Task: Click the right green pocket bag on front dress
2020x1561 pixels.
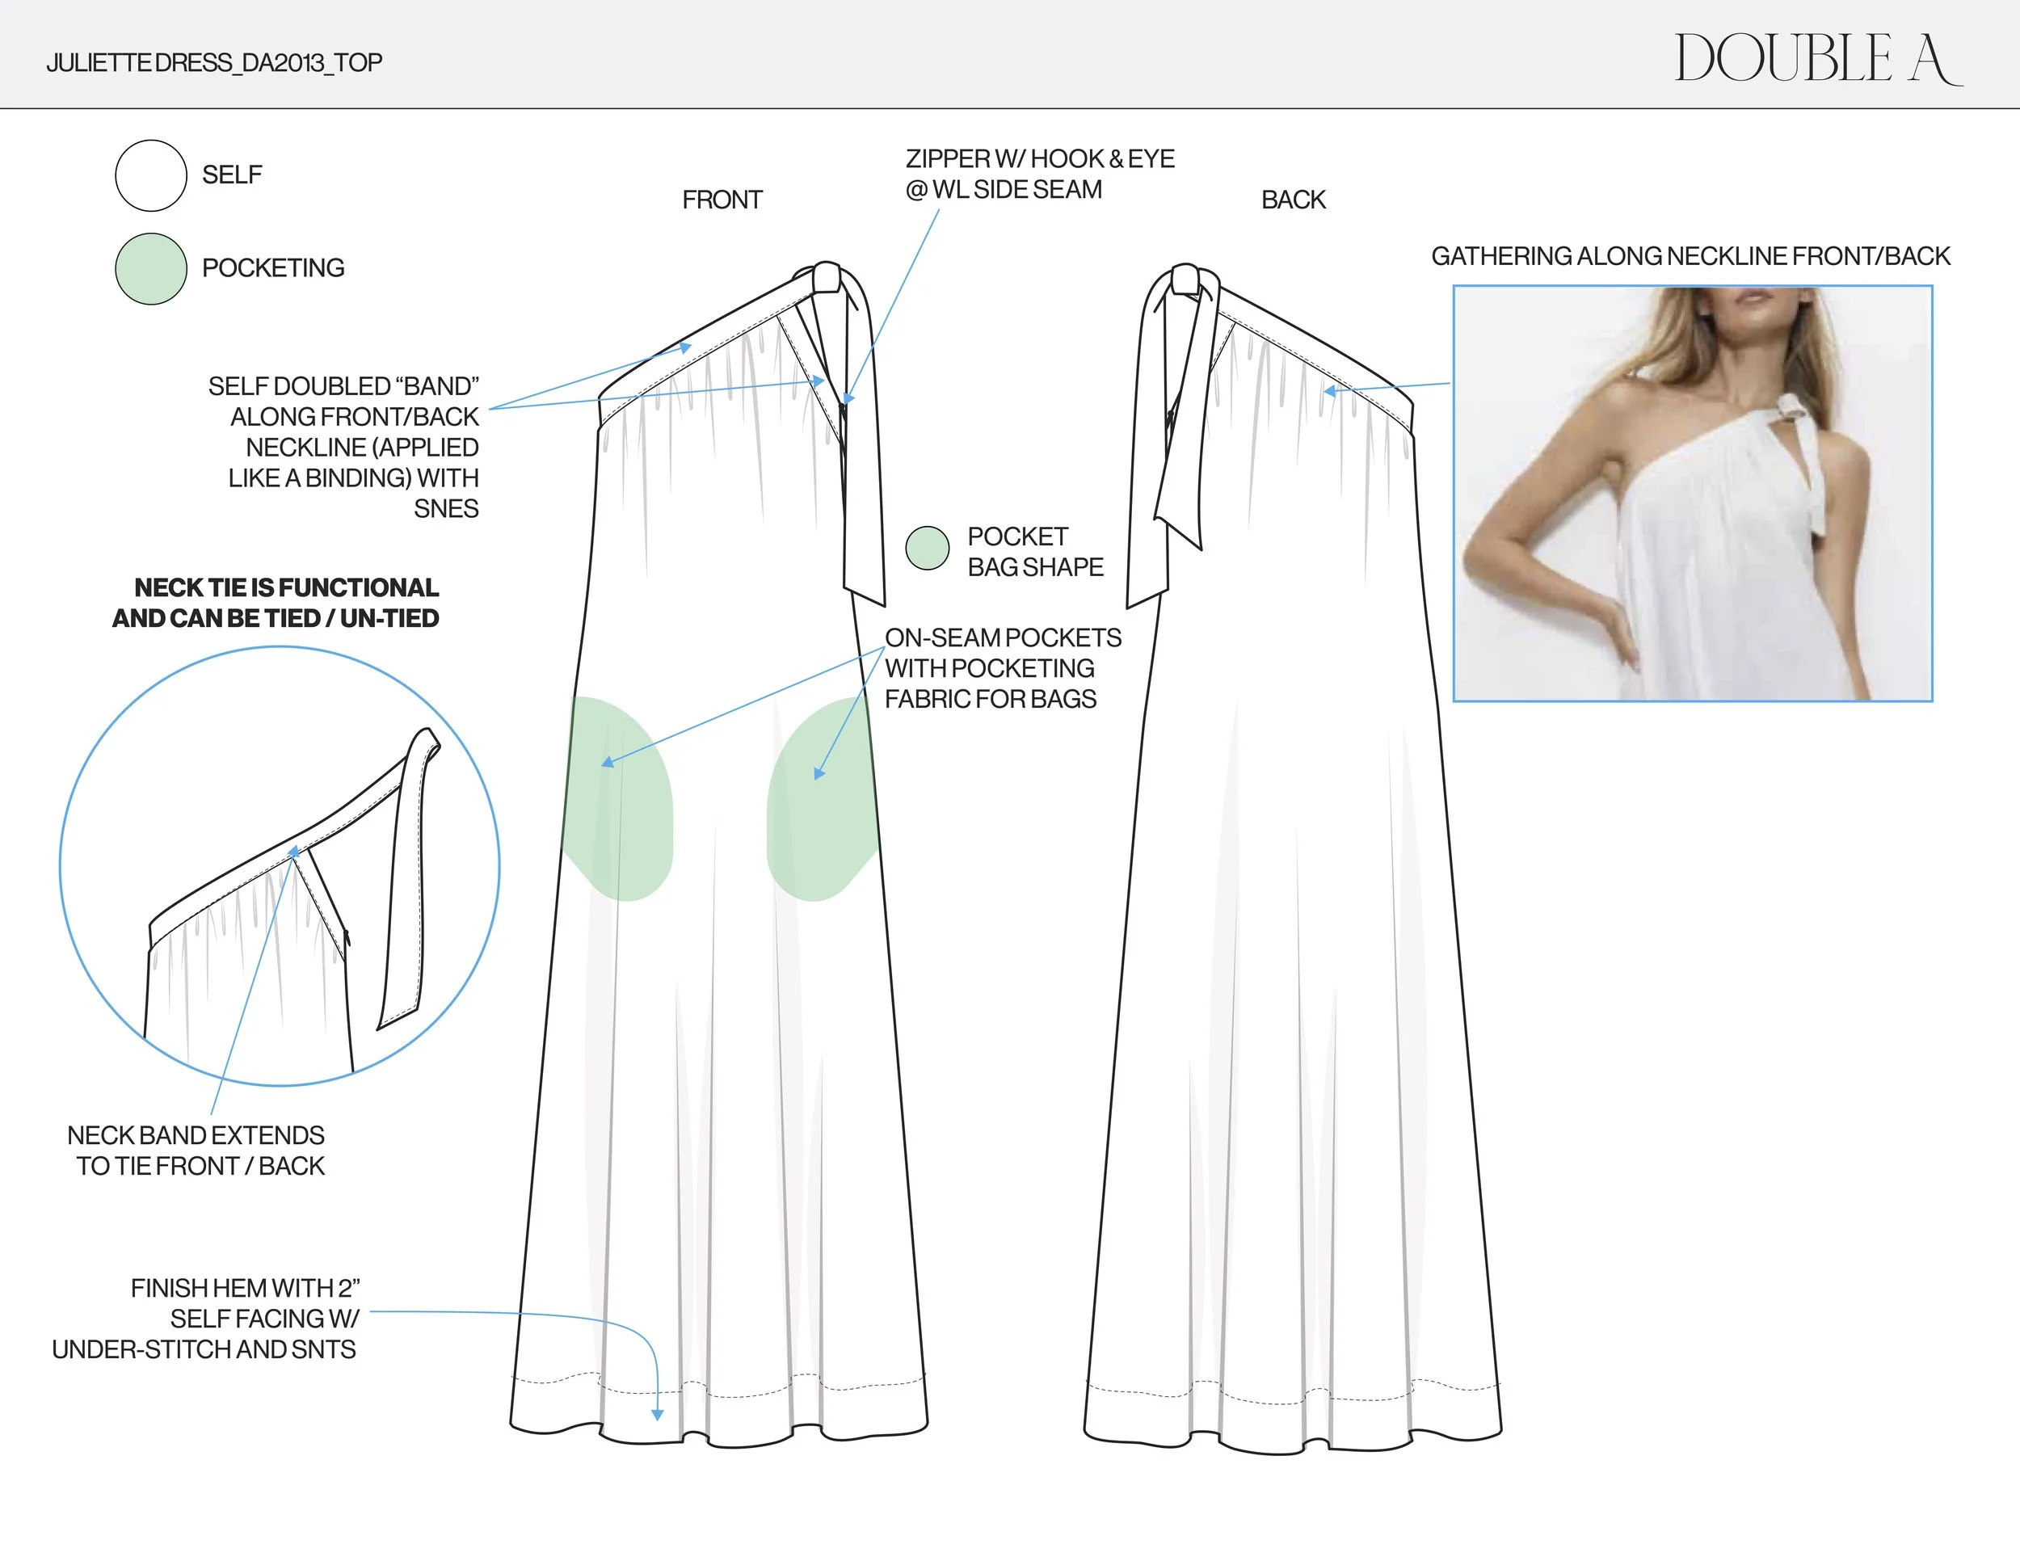Action: pos(819,800)
